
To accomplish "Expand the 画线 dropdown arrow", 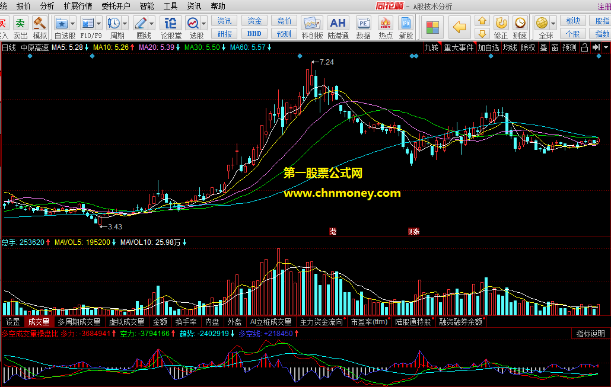I will 152,24.
